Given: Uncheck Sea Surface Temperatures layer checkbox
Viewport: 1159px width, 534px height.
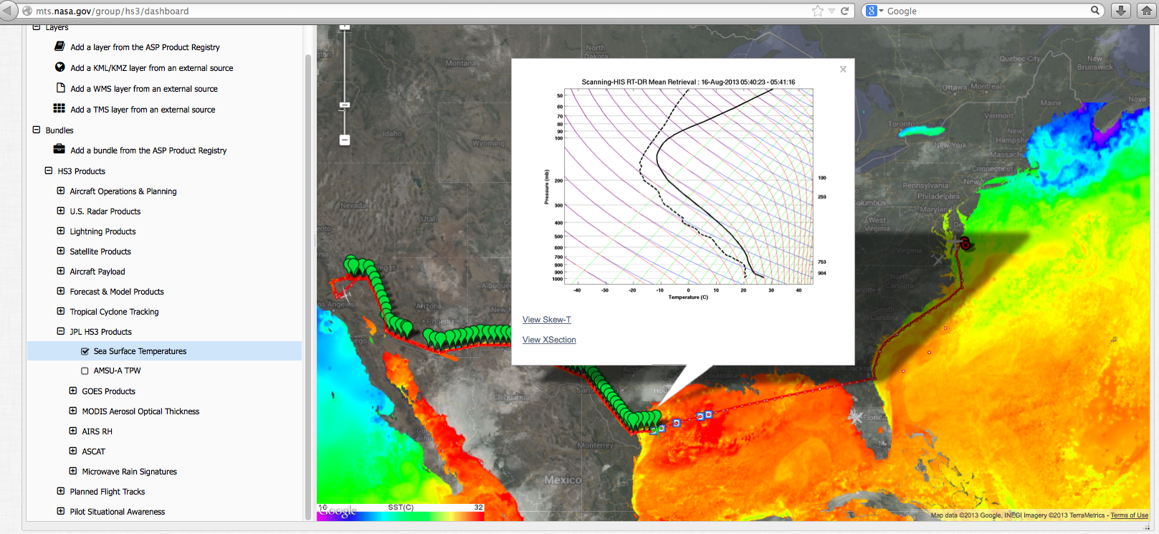Looking at the screenshot, I should click(x=85, y=351).
